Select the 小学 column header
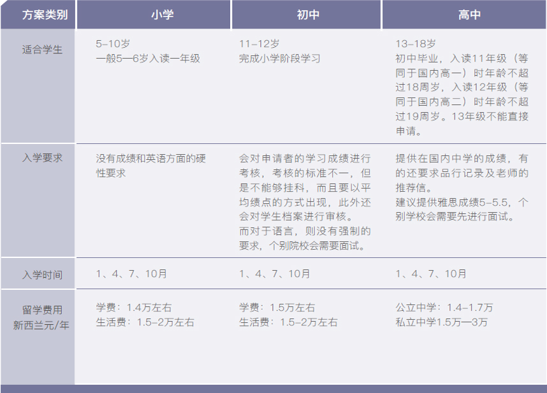The image size is (547, 393). pos(153,15)
